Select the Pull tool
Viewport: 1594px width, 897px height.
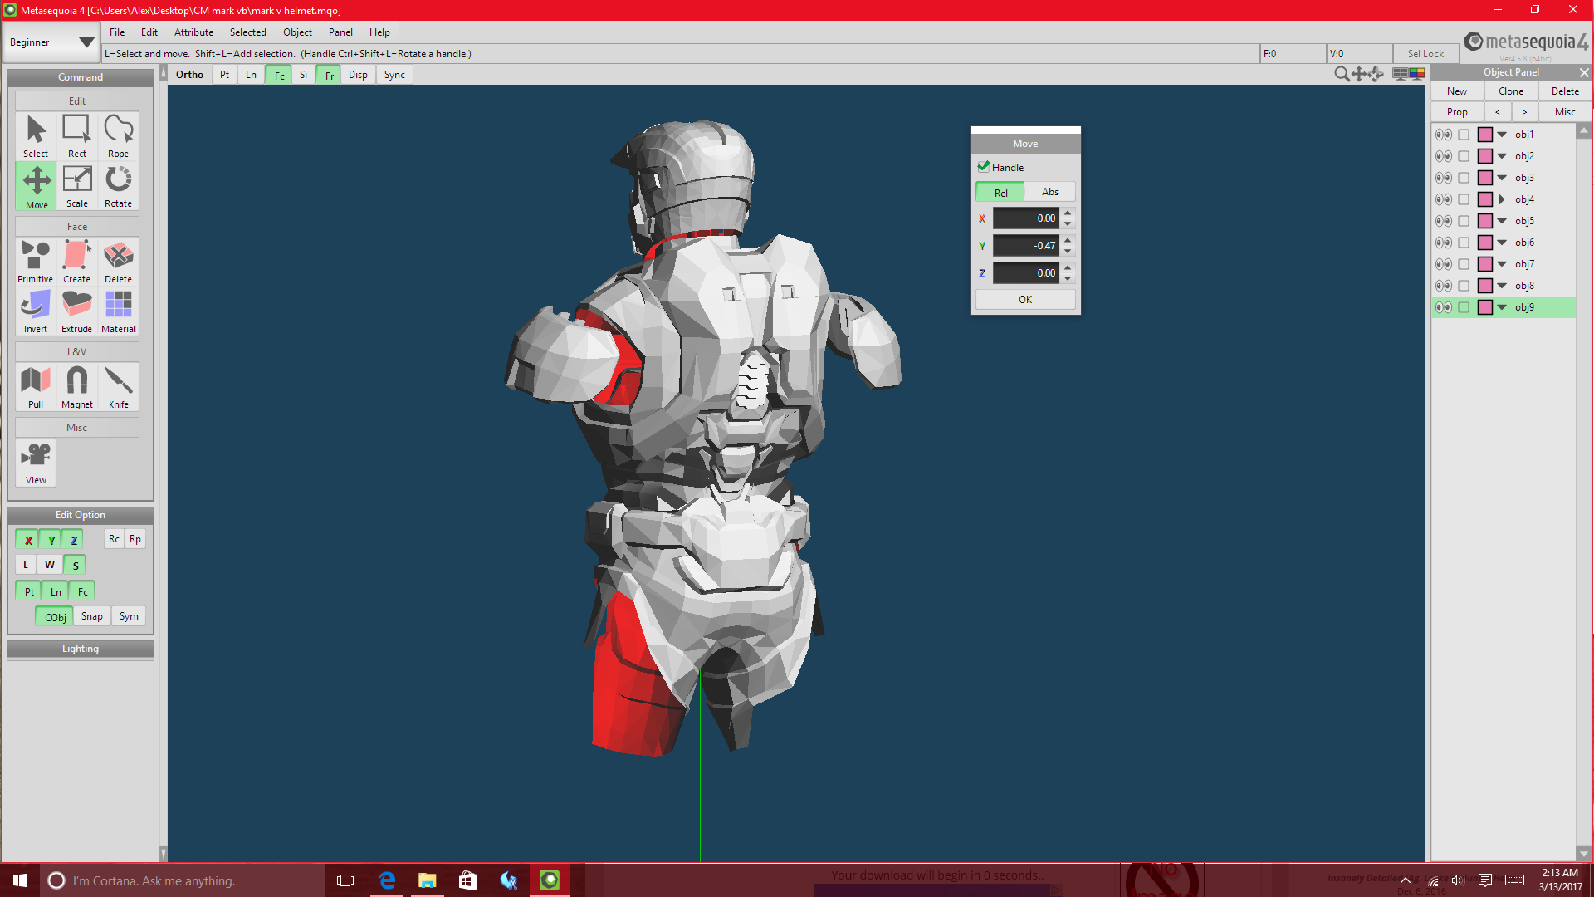pos(36,387)
